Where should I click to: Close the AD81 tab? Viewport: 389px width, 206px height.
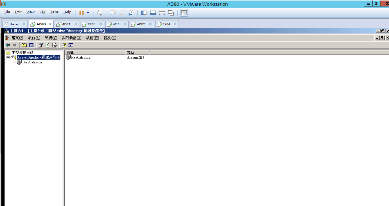[x=76, y=24]
